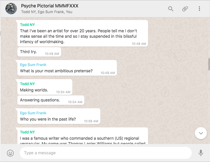The width and height of the screenshot is (210, 162).
Task: Click Ego Sum Frank name above pretense question
Action: click(33, 65)
